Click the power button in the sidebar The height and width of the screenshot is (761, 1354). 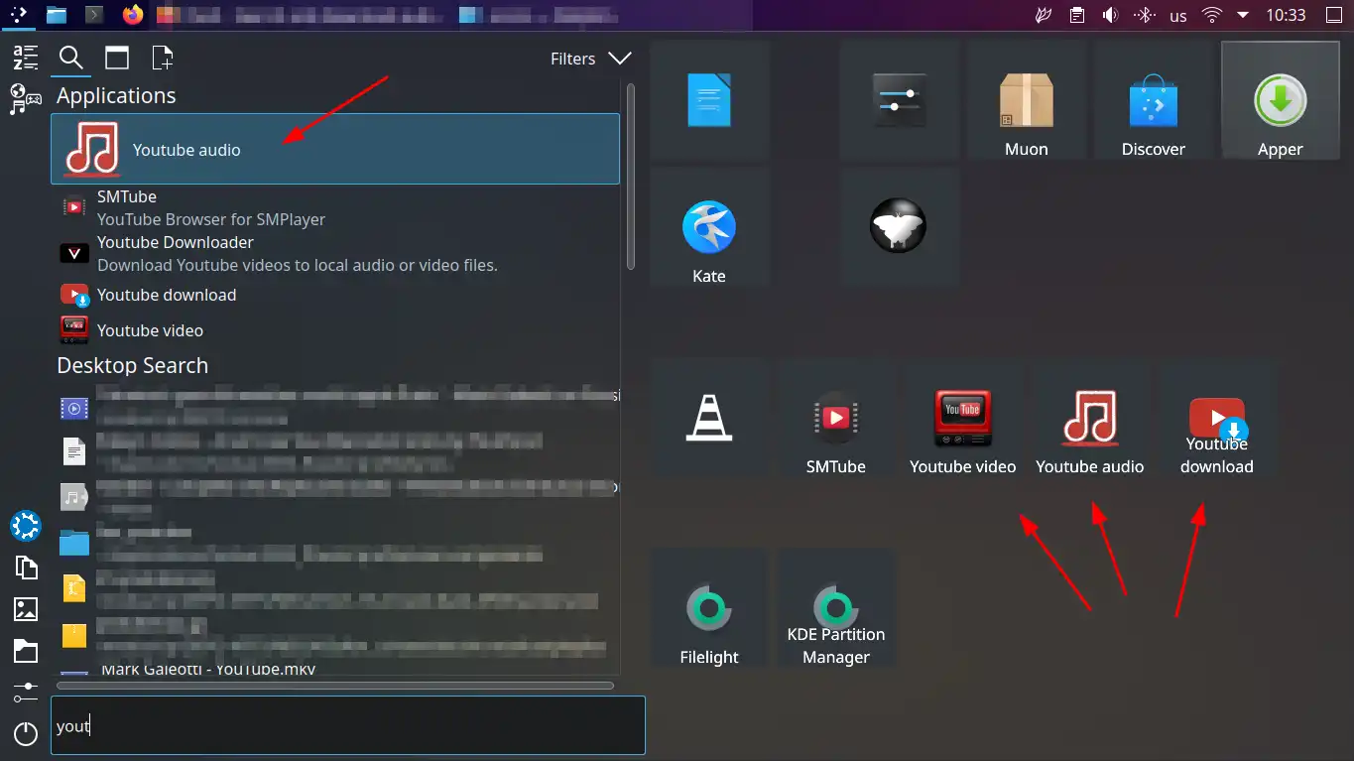[26, 734]
